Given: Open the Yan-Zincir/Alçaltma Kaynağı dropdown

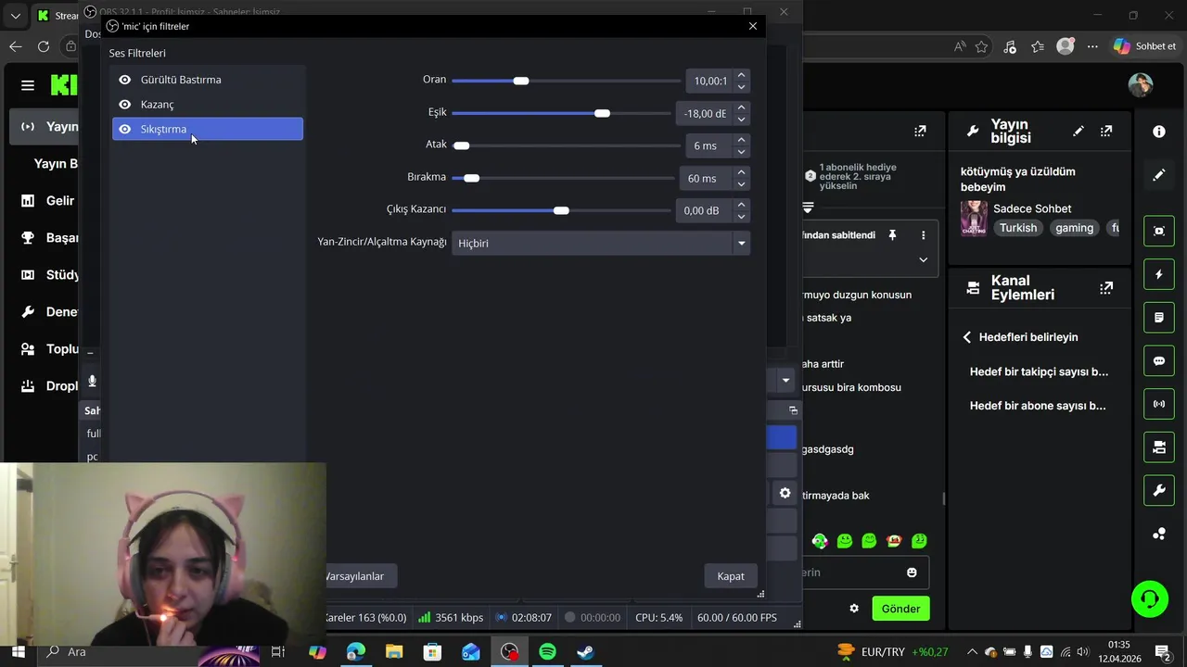Looking at the screenshot, I should click(600, 243).
